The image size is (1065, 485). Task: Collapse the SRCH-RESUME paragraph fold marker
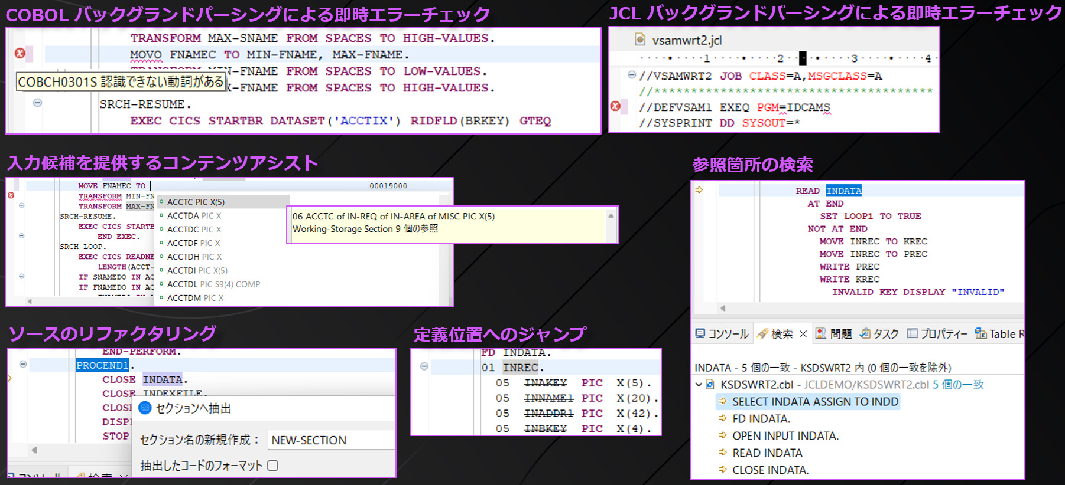(x=37, y=103)
